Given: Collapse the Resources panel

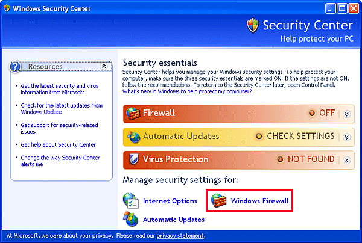Looking at the screenshot, I should 104,66.
